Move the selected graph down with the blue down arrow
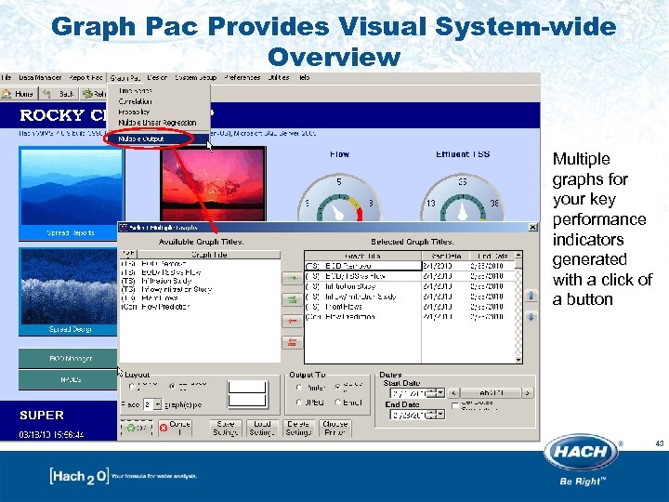Screen dimensions: 669x502 tap(531, 317)
